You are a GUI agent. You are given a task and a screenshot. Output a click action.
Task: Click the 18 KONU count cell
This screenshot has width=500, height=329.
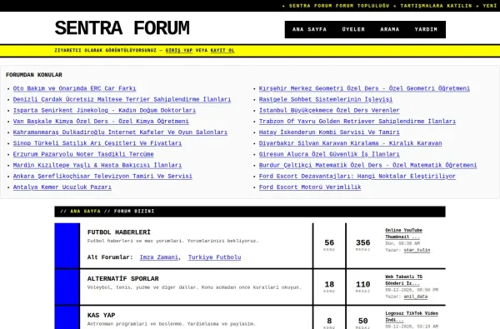point(329,287)
